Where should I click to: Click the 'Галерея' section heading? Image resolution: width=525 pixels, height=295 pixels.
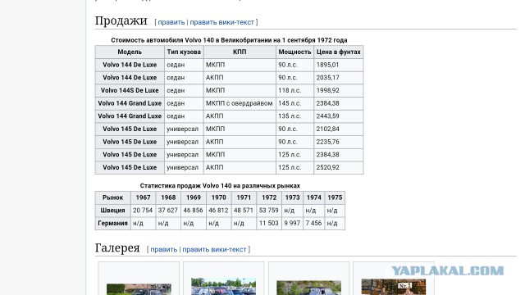[117, 247]
